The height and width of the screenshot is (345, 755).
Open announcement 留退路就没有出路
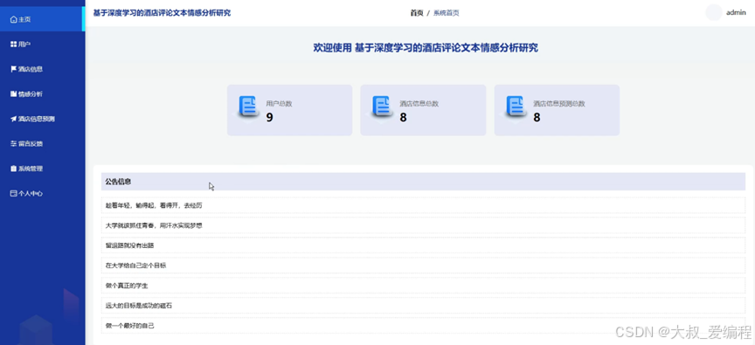[x=423, y=245]
